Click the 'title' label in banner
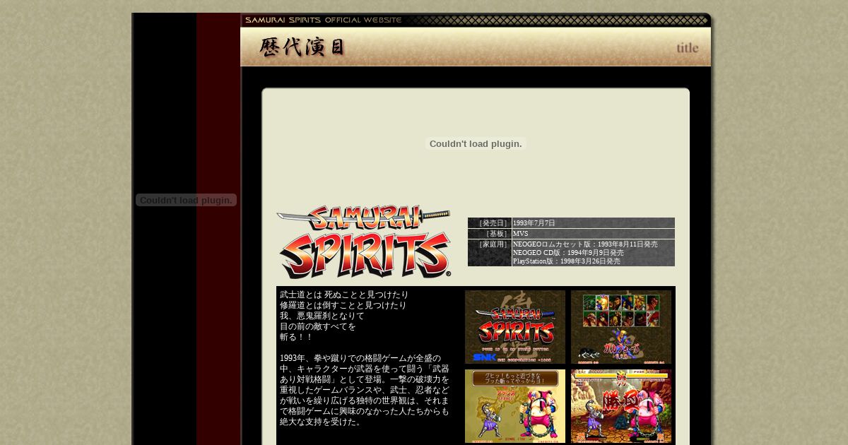 pos(688,48)
